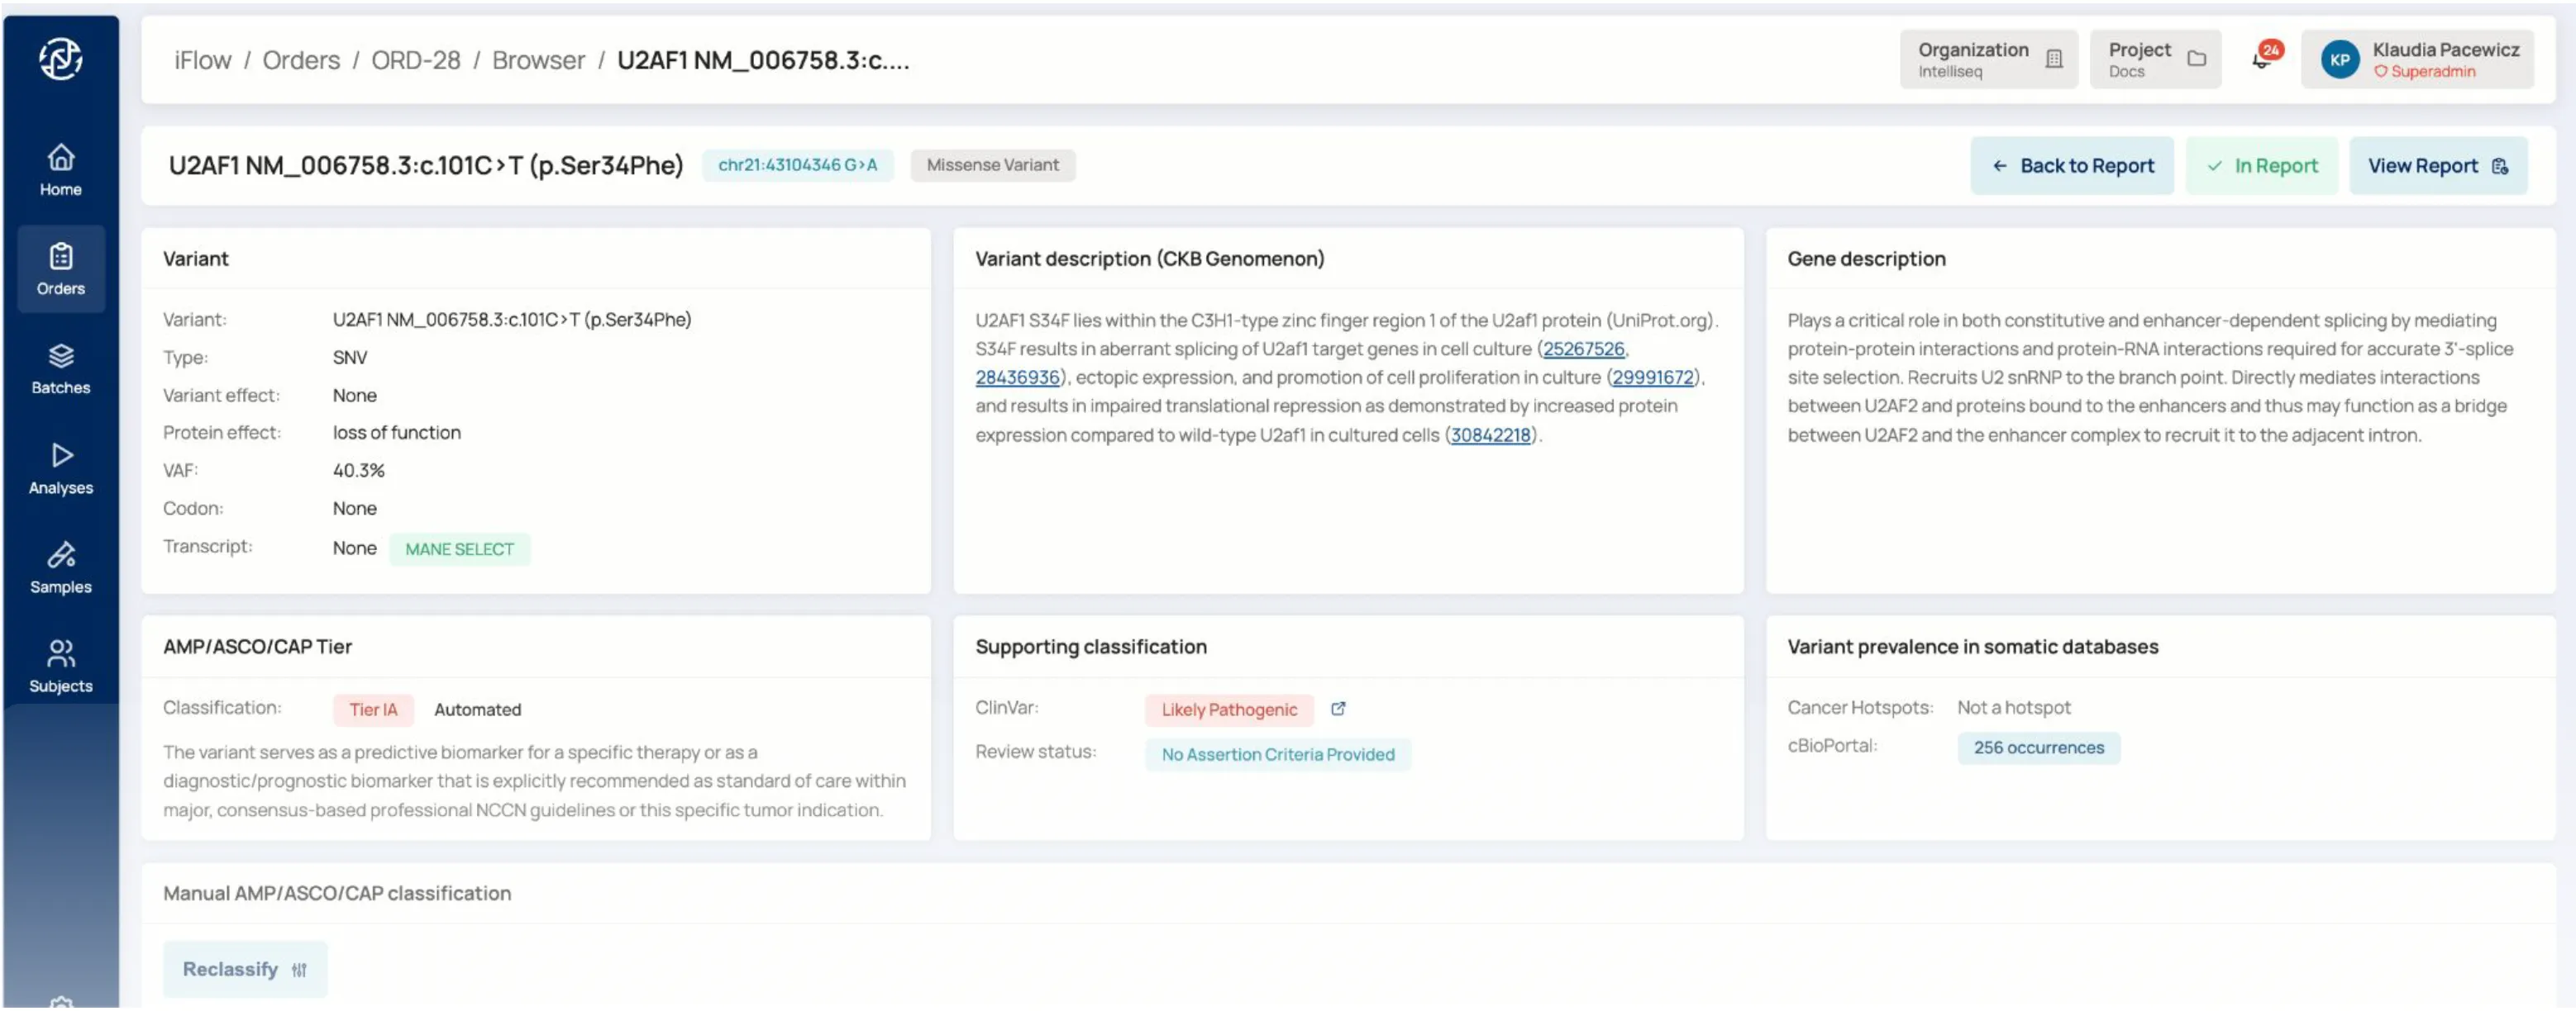This screenshot has width=2576, height=1011.
Task: Click the 'Automated' classification label
Action: 477,710
